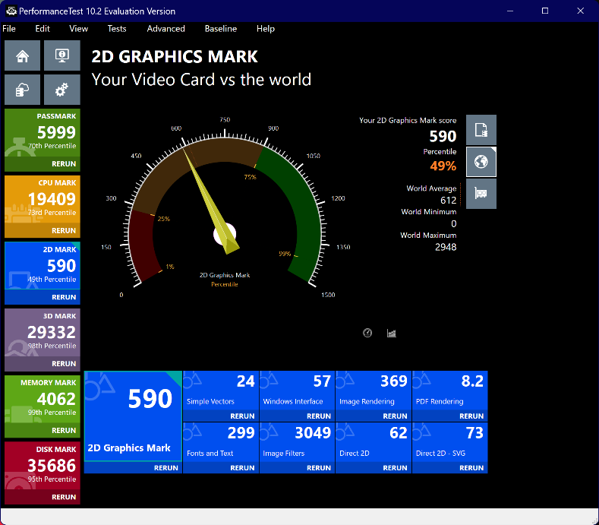Click the video card comparison icon
Screen dimensions: 599x525
coord(481,194)
